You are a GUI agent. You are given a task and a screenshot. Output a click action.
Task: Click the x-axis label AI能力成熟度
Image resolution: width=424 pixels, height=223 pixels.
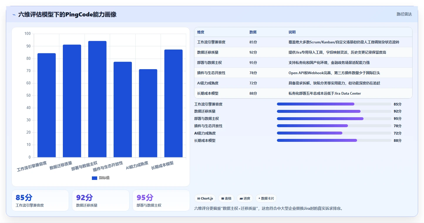(x=137, y=166)
